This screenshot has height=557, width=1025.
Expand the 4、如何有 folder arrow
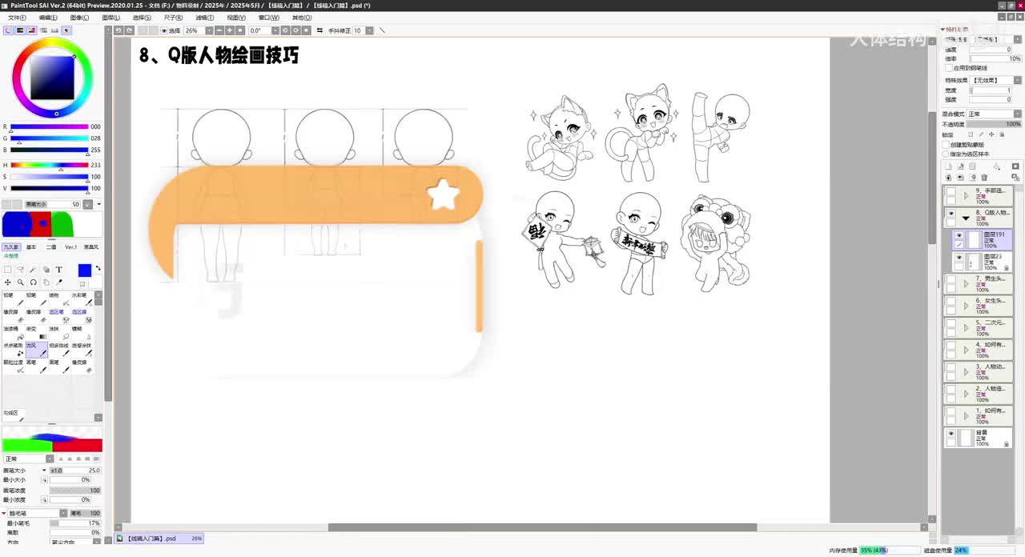coord(966,350)
